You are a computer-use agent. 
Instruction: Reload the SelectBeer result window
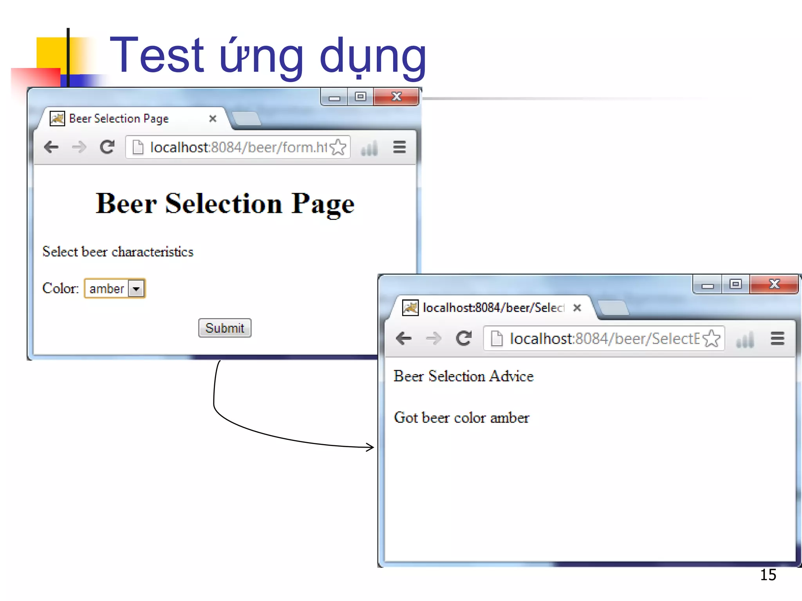[464, 338]
